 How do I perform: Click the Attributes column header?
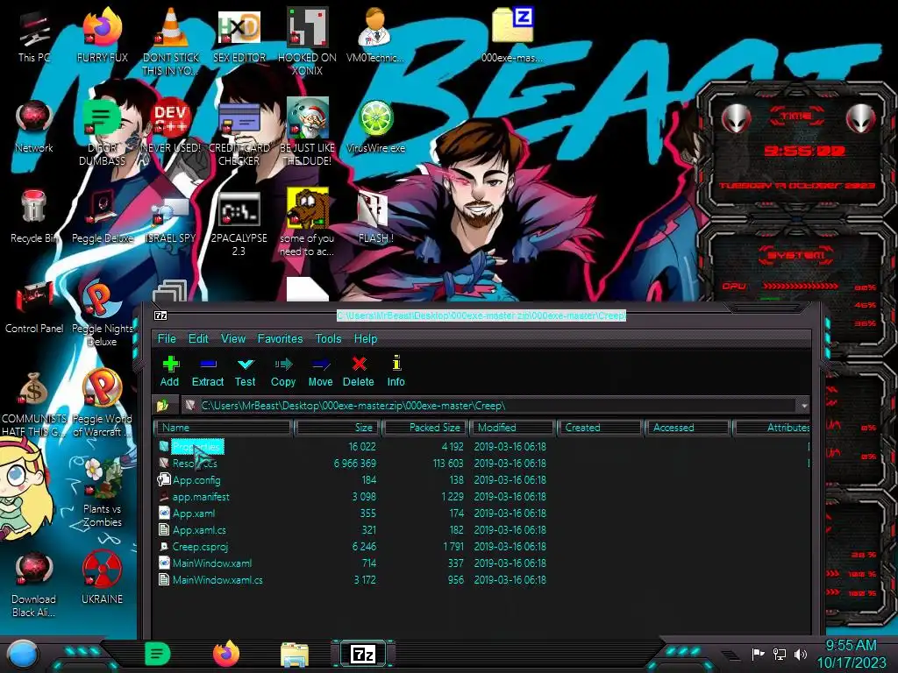772,428
